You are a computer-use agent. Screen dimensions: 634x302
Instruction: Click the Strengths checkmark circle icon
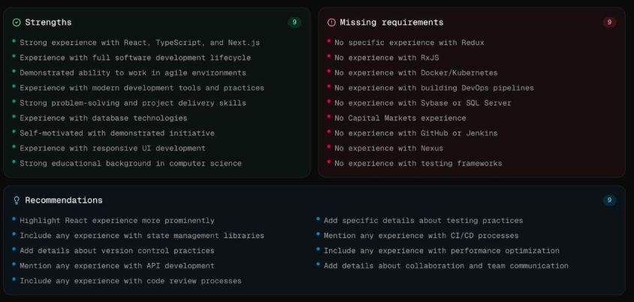[x=17, y=23]
